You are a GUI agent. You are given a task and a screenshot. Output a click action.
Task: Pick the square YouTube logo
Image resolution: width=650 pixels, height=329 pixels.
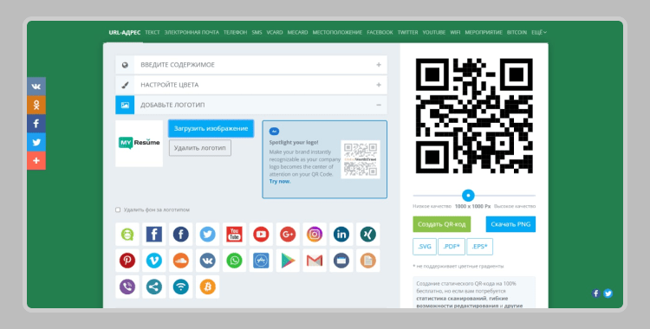(234, 234)
